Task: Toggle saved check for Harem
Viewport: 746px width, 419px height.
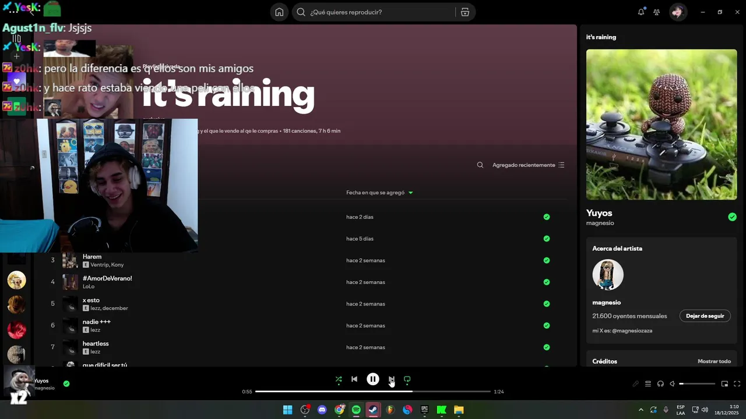Action: pyautogui.click(x=547, y=261)
